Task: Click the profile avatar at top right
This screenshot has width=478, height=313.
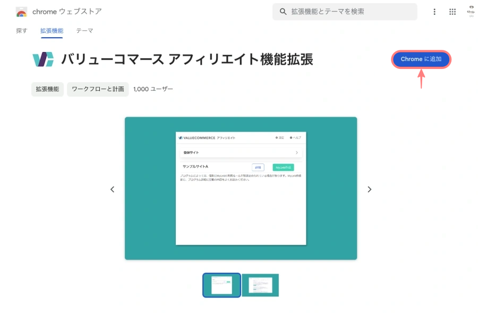Action: click(x=471, y=12)
